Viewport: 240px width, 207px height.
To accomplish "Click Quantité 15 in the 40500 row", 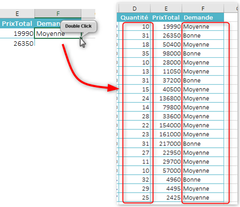I will pos(135,89).
